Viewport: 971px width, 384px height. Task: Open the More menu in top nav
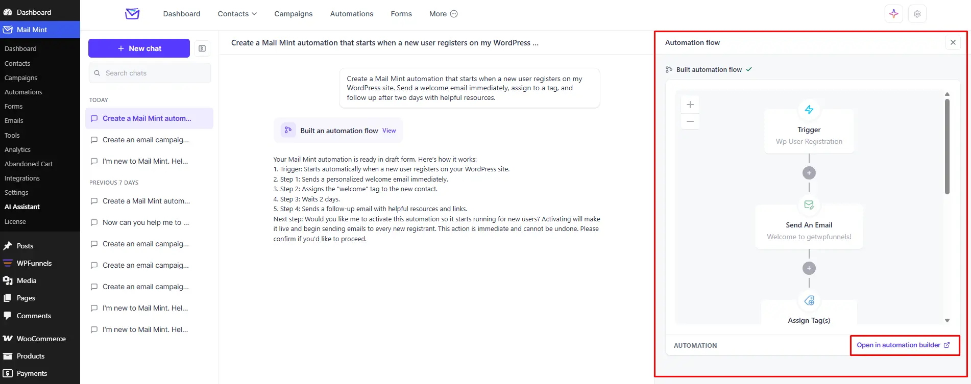pyautogui.click(x=443, y=14)
